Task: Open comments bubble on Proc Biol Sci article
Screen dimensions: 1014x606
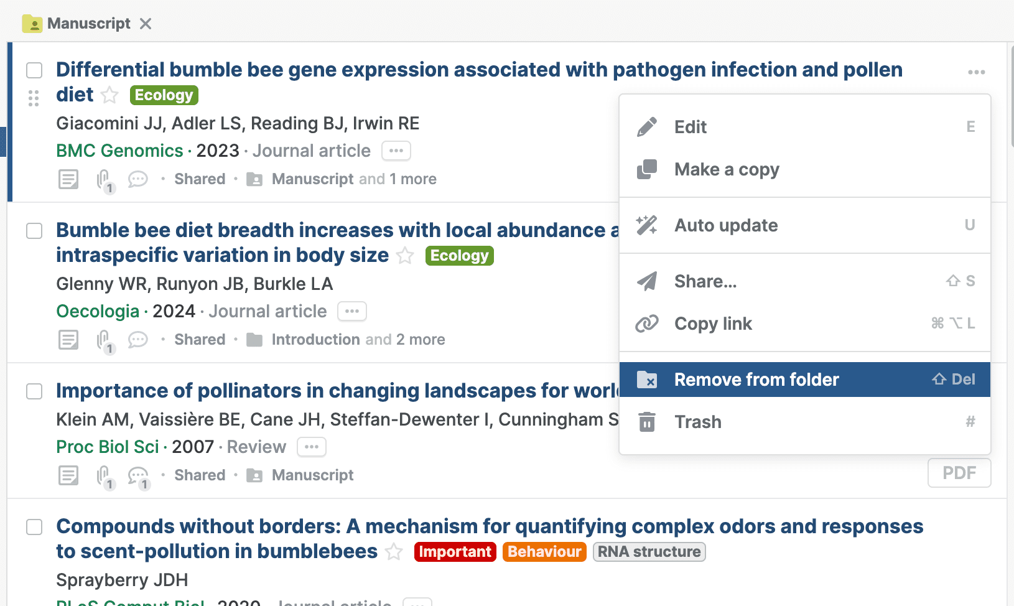Action: click(137, 475)
